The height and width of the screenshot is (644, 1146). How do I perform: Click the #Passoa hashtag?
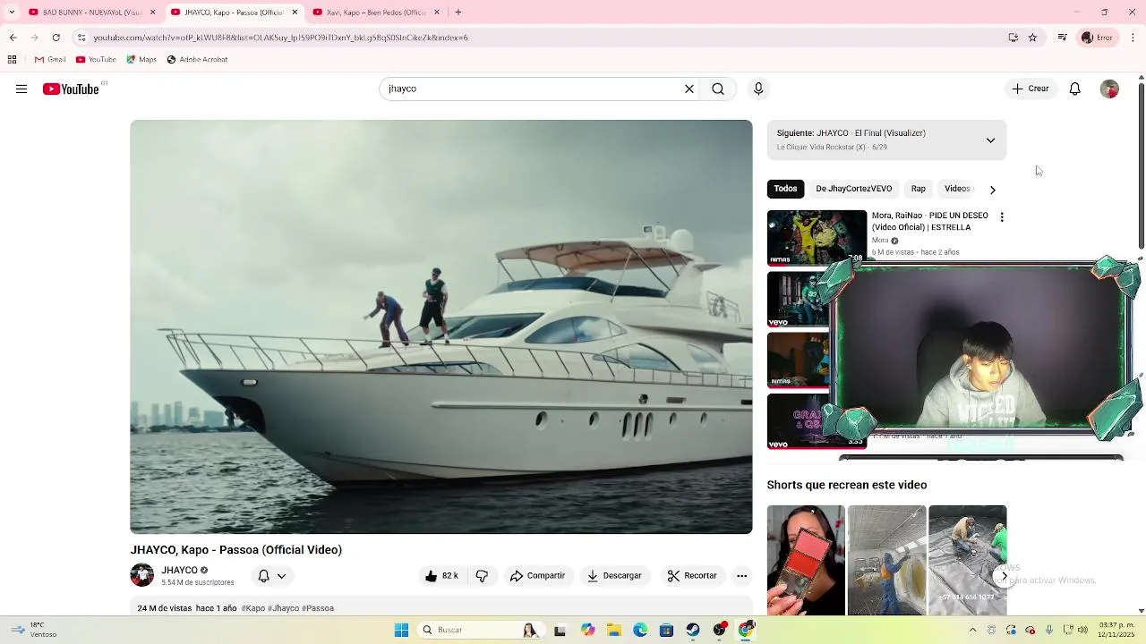pyautogui.click(x=318, y=608)
